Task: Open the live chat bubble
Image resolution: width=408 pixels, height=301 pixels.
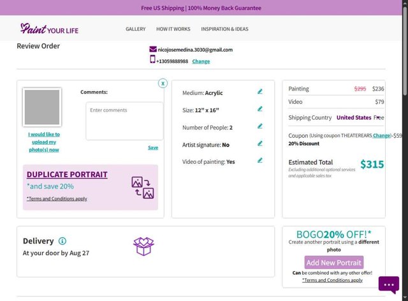Action: 389,284
